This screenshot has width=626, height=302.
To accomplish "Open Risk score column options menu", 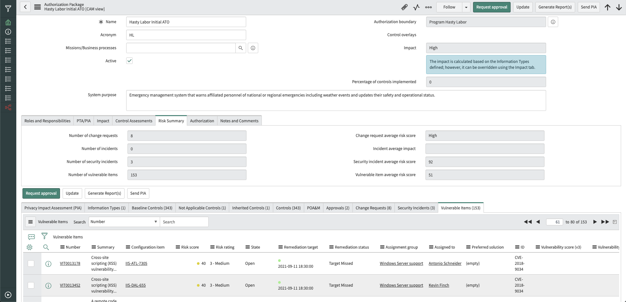I will [x=178, y=247].
